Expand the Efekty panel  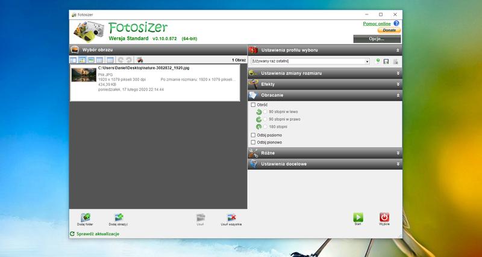325,84
